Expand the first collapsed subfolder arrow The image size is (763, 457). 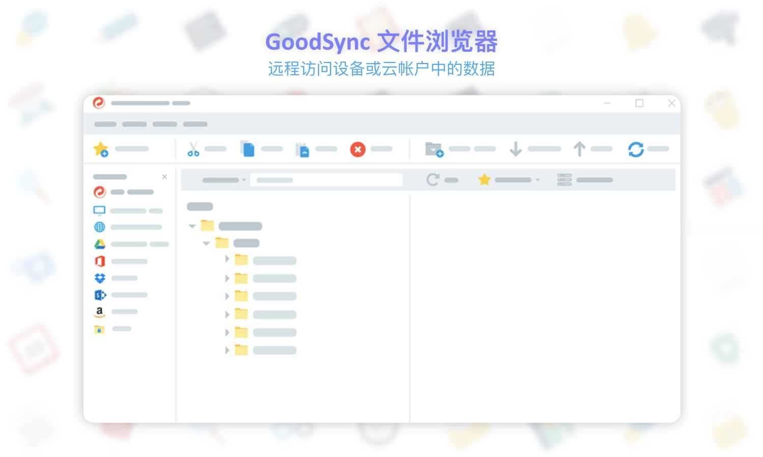coord(227,259)
